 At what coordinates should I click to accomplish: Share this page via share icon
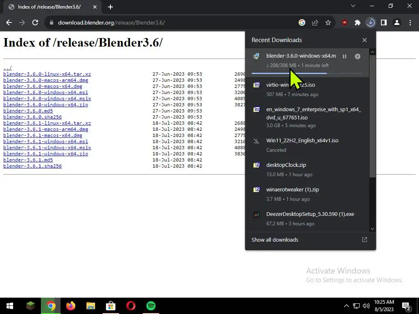click(x=315, y=23)
